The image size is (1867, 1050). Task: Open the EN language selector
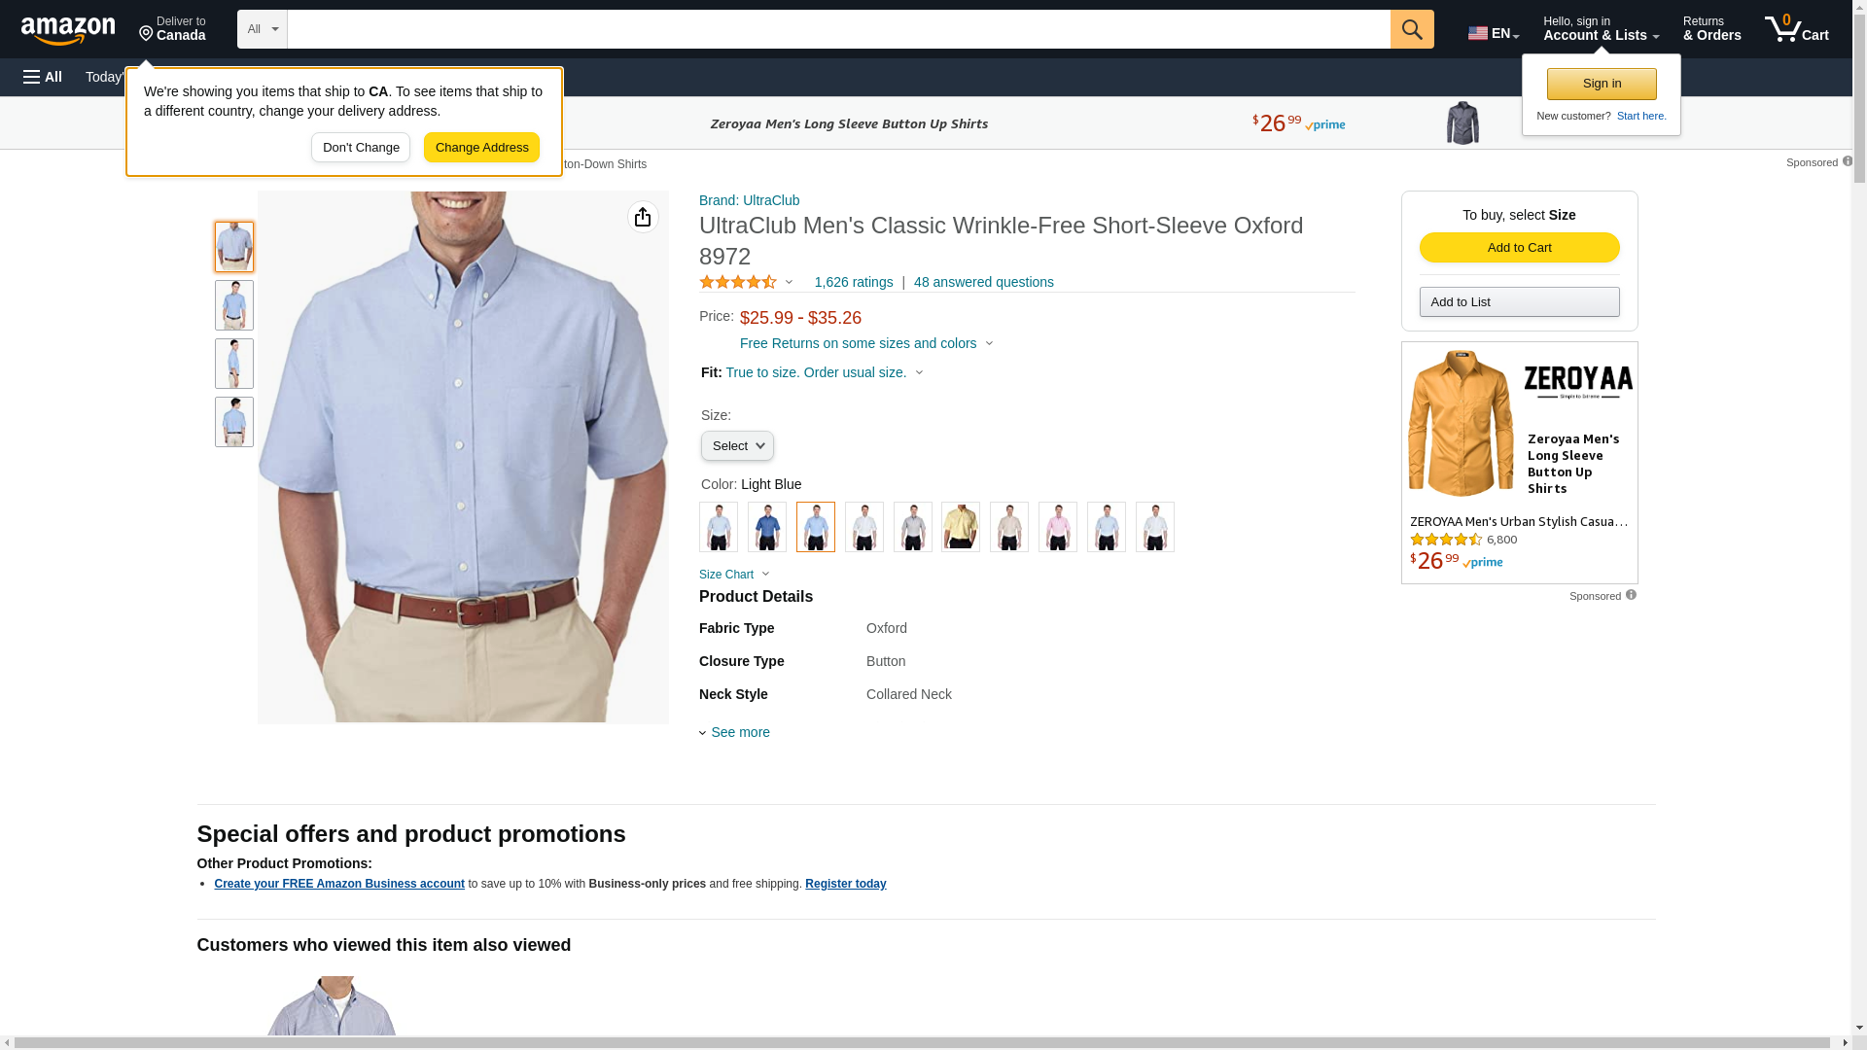pos(1494,33)
